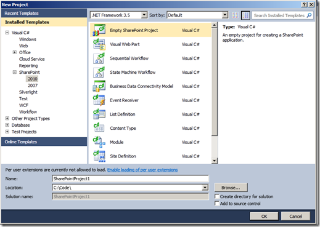Open the Sort by dropdown
The height and width of the screenshot is (227, 320).
tap(225, 15)
